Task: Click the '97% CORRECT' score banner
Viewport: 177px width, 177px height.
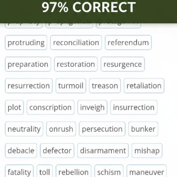Action: point(88,8)
